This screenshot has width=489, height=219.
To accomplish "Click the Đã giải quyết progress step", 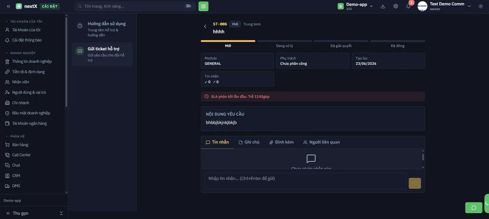I will pyautogui.click(x=341, y=44).
